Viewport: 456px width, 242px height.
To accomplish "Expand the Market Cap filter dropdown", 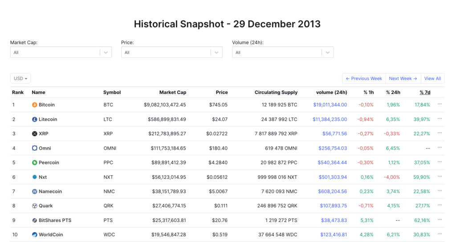I will click(61, 53).
